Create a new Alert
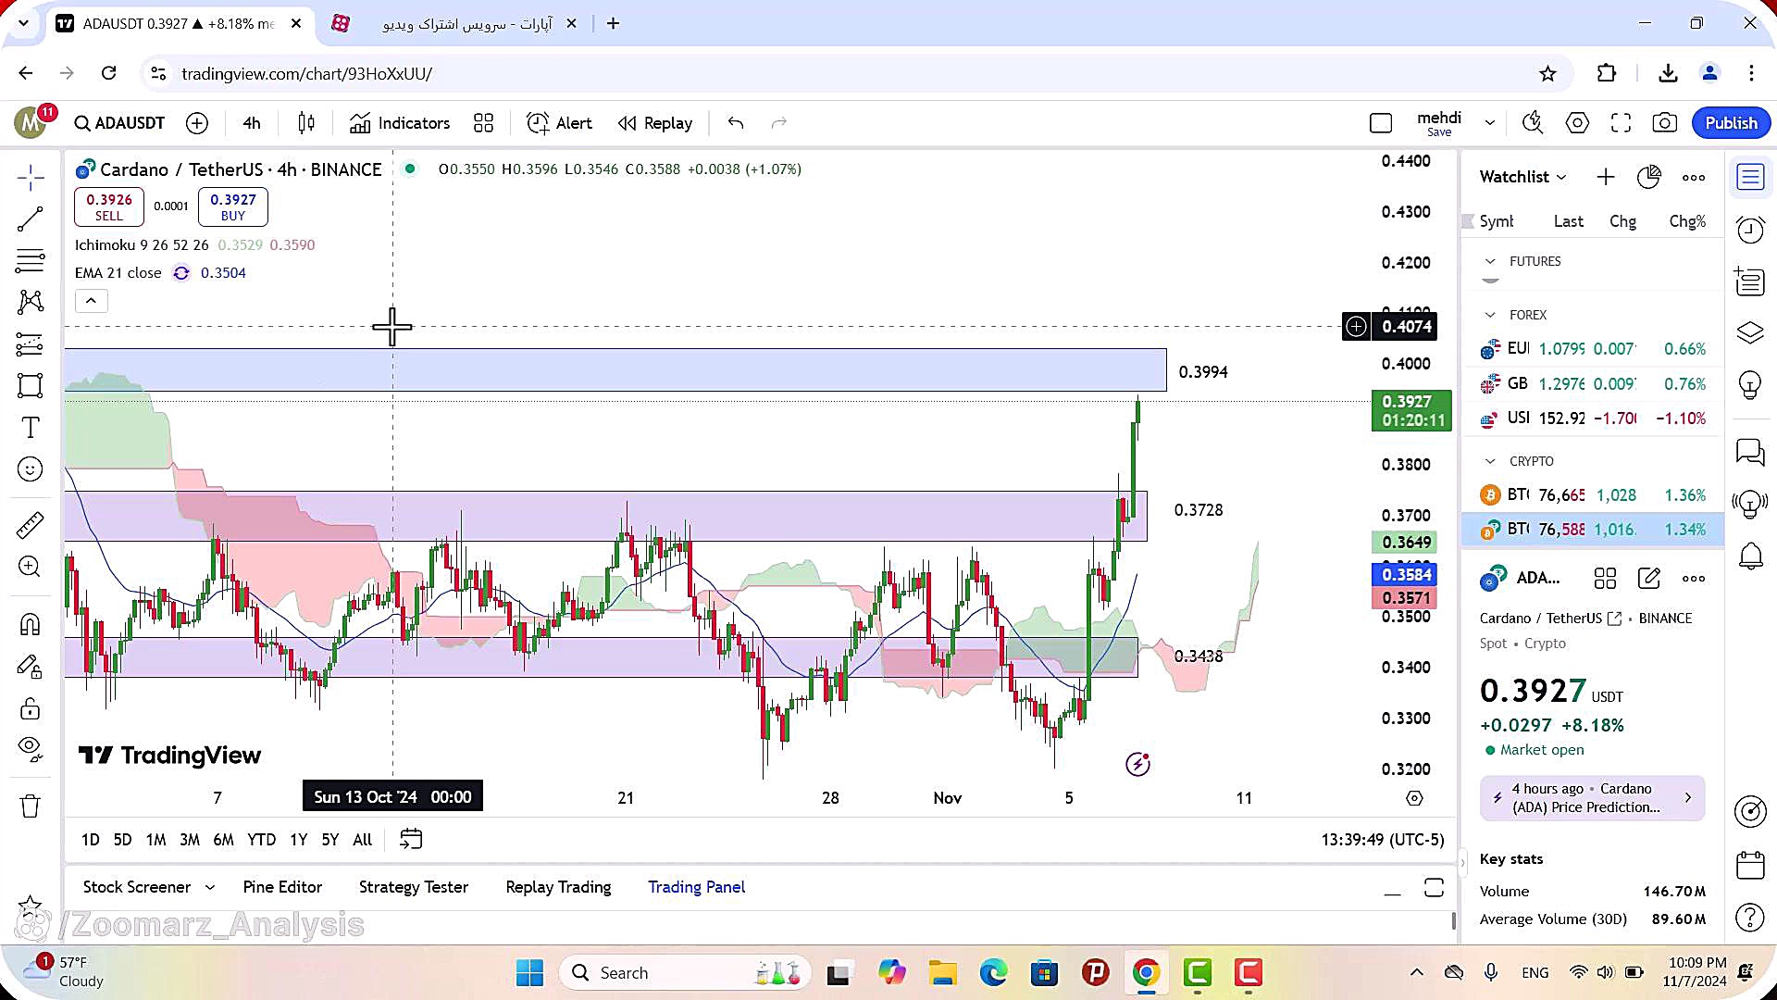This screenshot has height=1000, width=1777. 559,123
